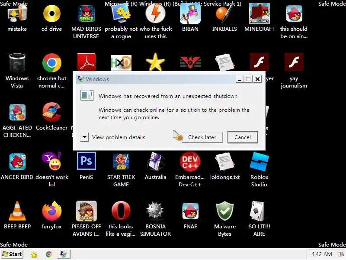Launch 'chrome but normal c...' icon
Screen dimensions: 346x260
click(51, 63)
